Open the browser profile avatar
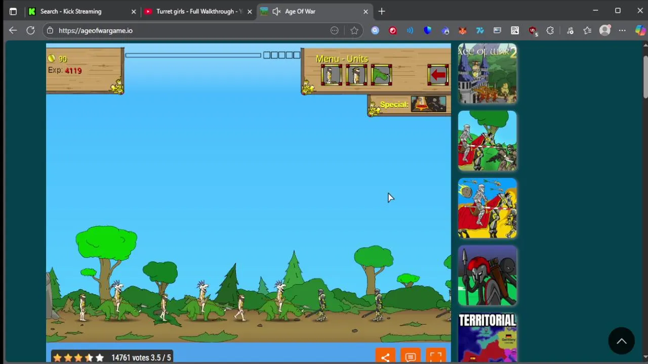The image size is (648, 364). tap(605, 30)
